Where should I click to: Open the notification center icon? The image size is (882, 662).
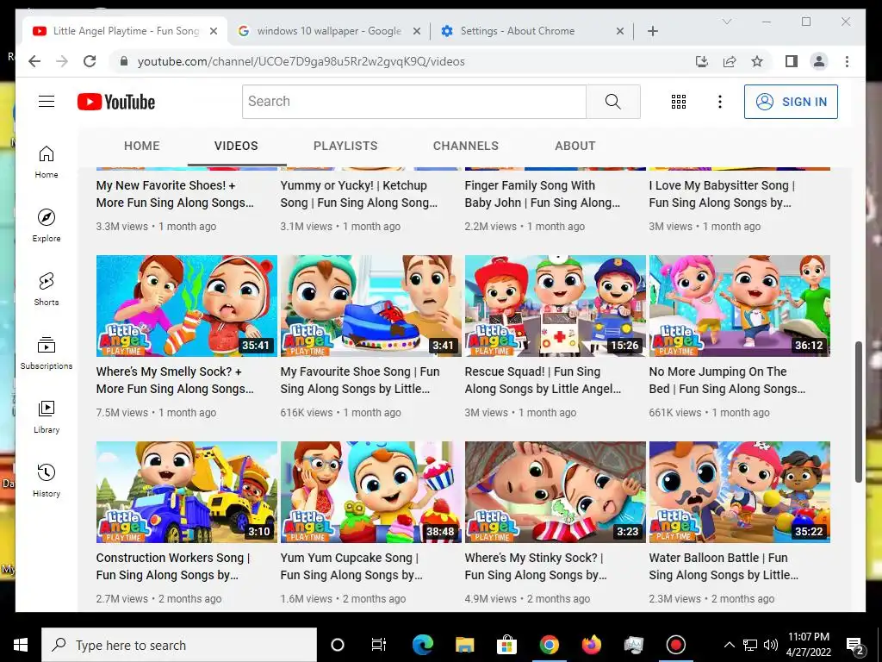click(855, 646)
